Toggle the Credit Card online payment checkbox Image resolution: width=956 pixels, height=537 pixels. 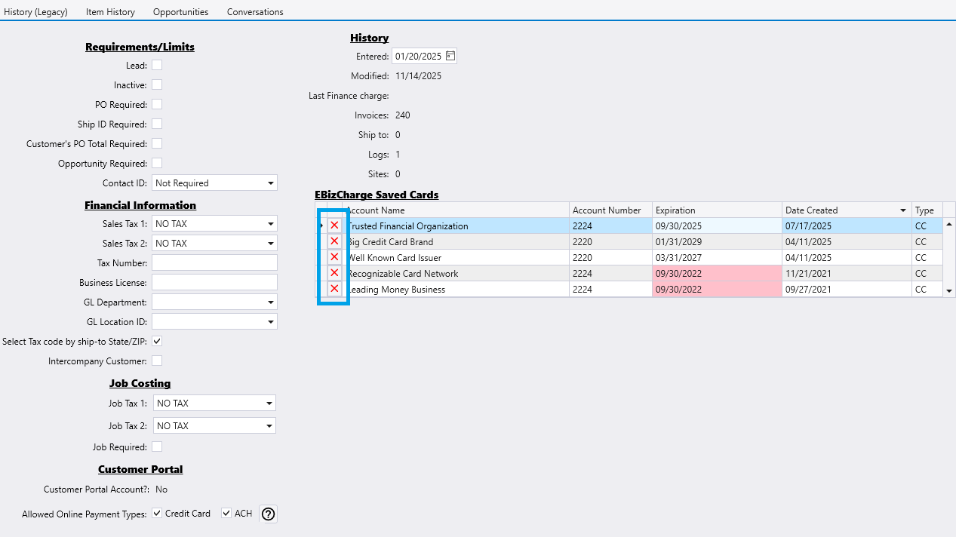tap(157, 513)
